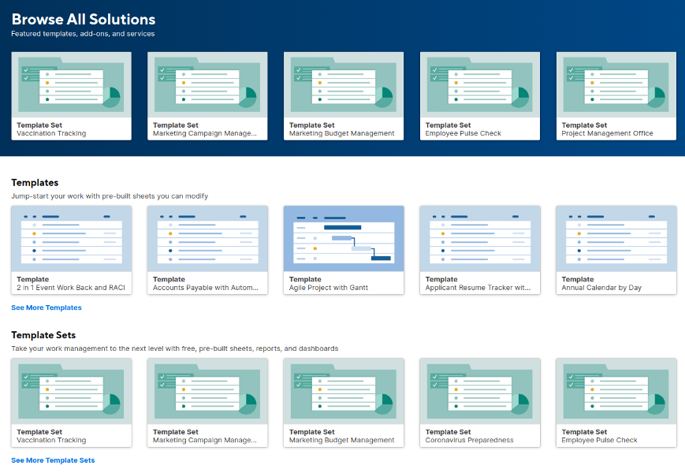685x473 pixels.
Task: Open the Marketing Campaign Management set in Template Sets
Action: coord(207,400)
